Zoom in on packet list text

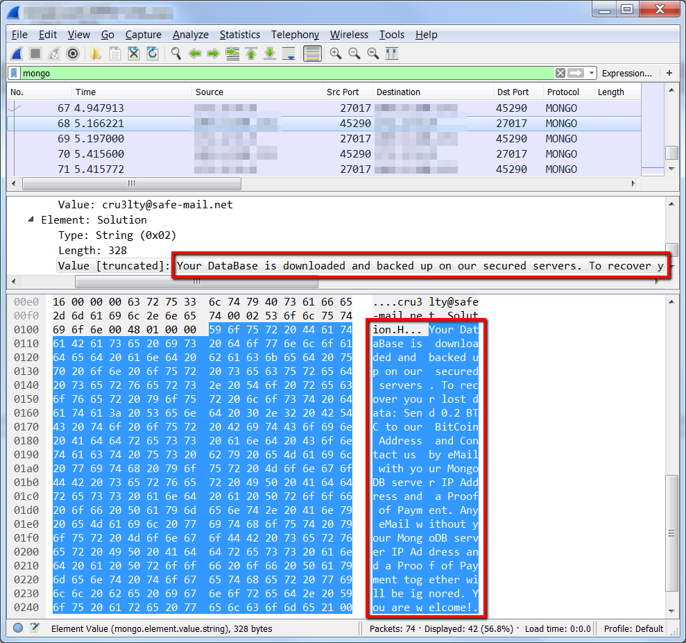click(336, 54)
